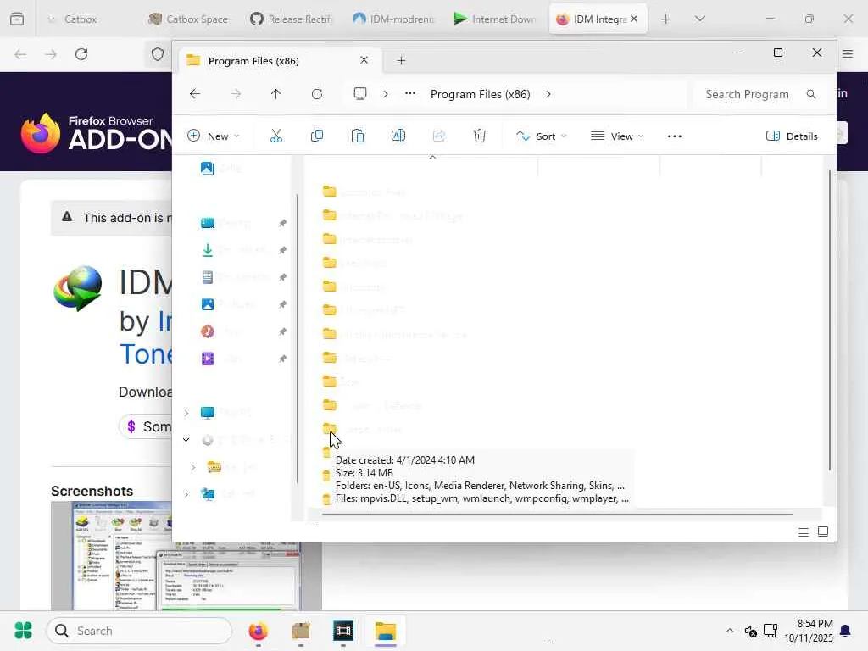Click the Paste clipboard icon in Explorer toolbar
The image size is (868, 651).
(358, 136)
